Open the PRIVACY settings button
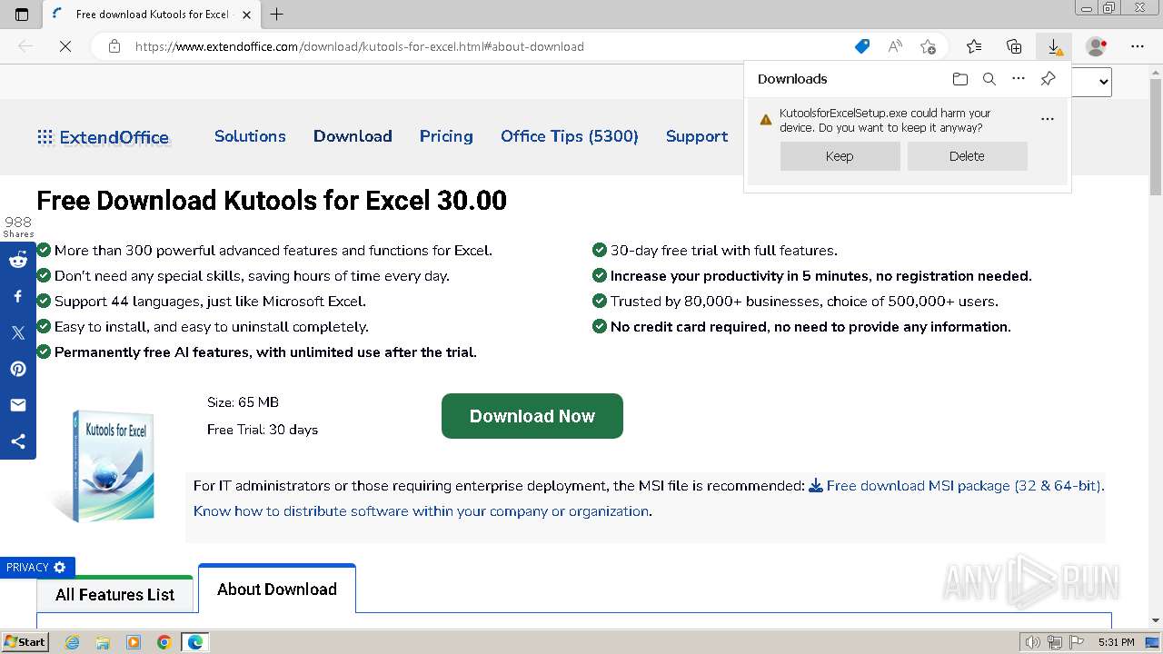 (x=37, y=567)
